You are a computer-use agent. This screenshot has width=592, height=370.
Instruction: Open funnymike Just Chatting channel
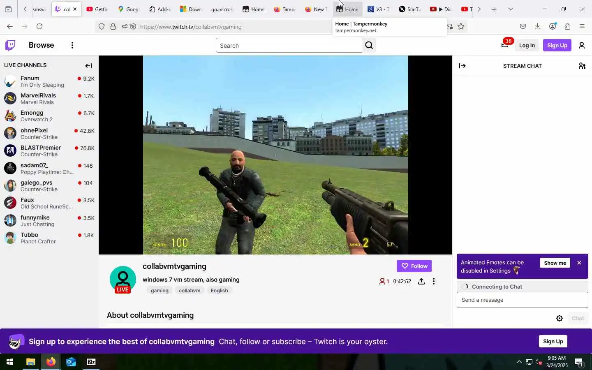49,221
